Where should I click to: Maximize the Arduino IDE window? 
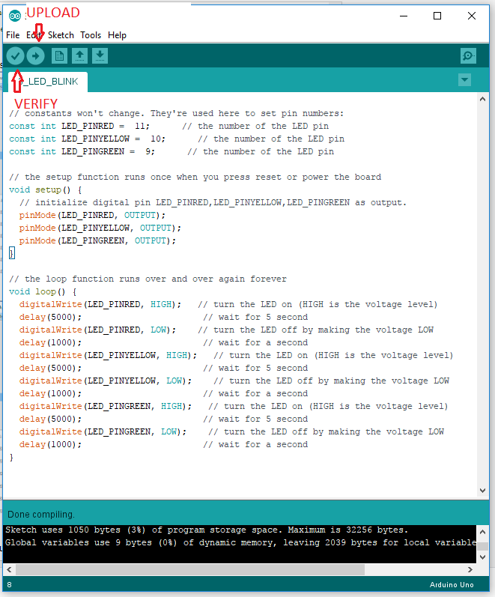click(437, 16)
